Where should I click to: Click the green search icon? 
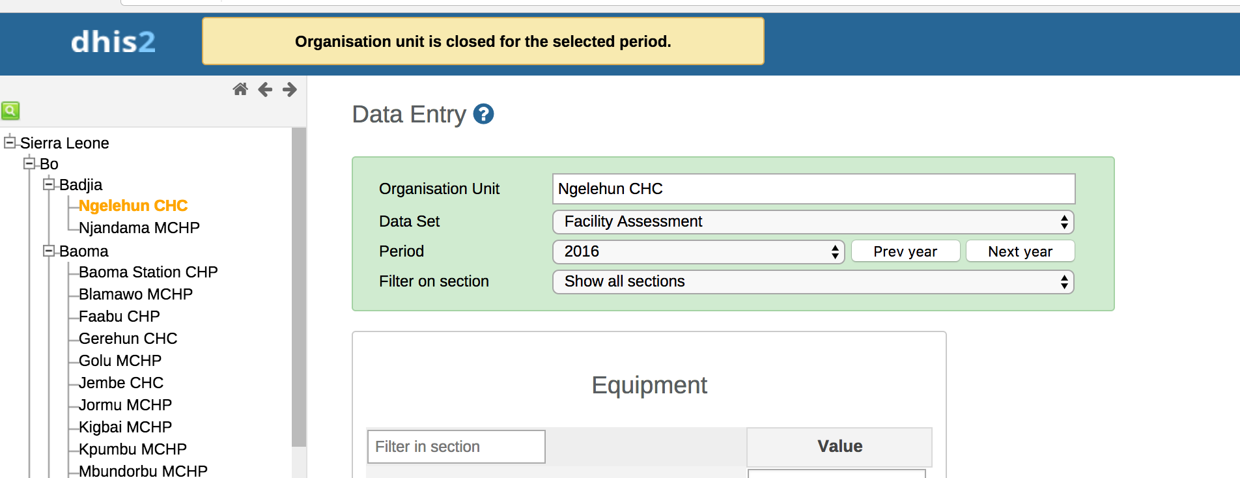coord(10,111)
